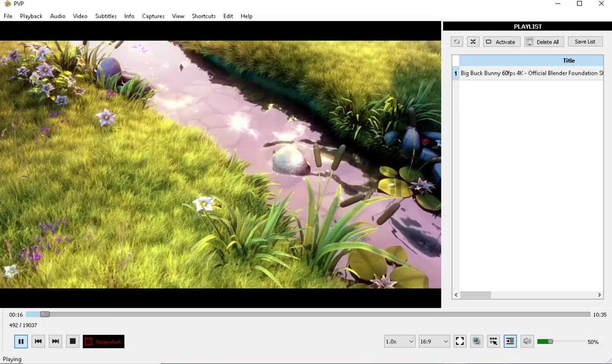Open the Shortcuts menu

[204, 16]
